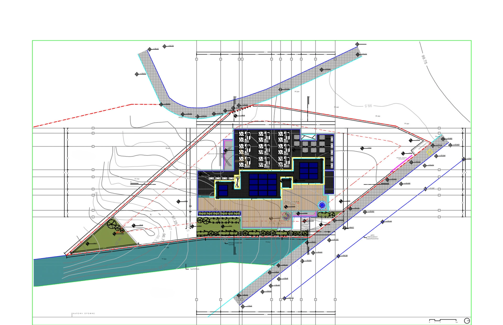Select the large twelve-panel blue solar array
Viewport: 503px width, 325px height.
click(263, 185)
